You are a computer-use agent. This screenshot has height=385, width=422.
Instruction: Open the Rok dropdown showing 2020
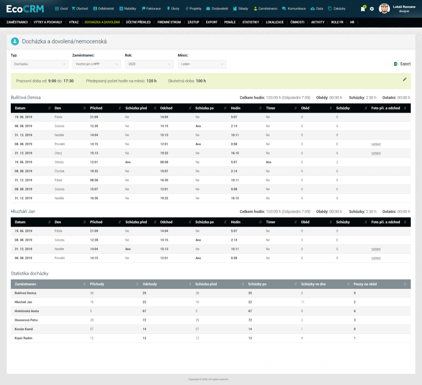[x=149, y=64]
